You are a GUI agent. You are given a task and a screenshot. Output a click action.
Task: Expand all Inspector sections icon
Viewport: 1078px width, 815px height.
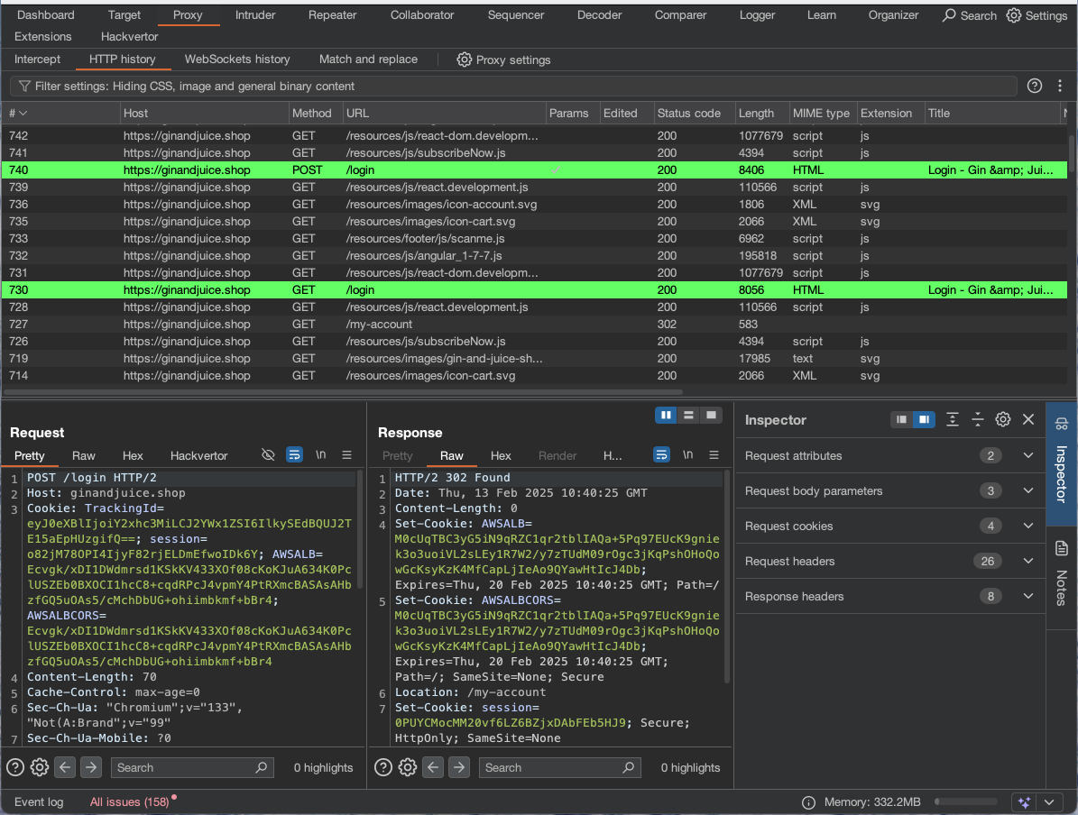click(953, 419)
